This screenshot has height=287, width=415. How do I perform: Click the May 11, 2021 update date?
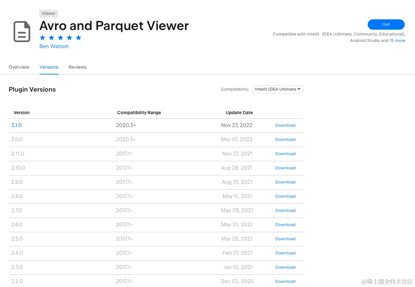237,196
